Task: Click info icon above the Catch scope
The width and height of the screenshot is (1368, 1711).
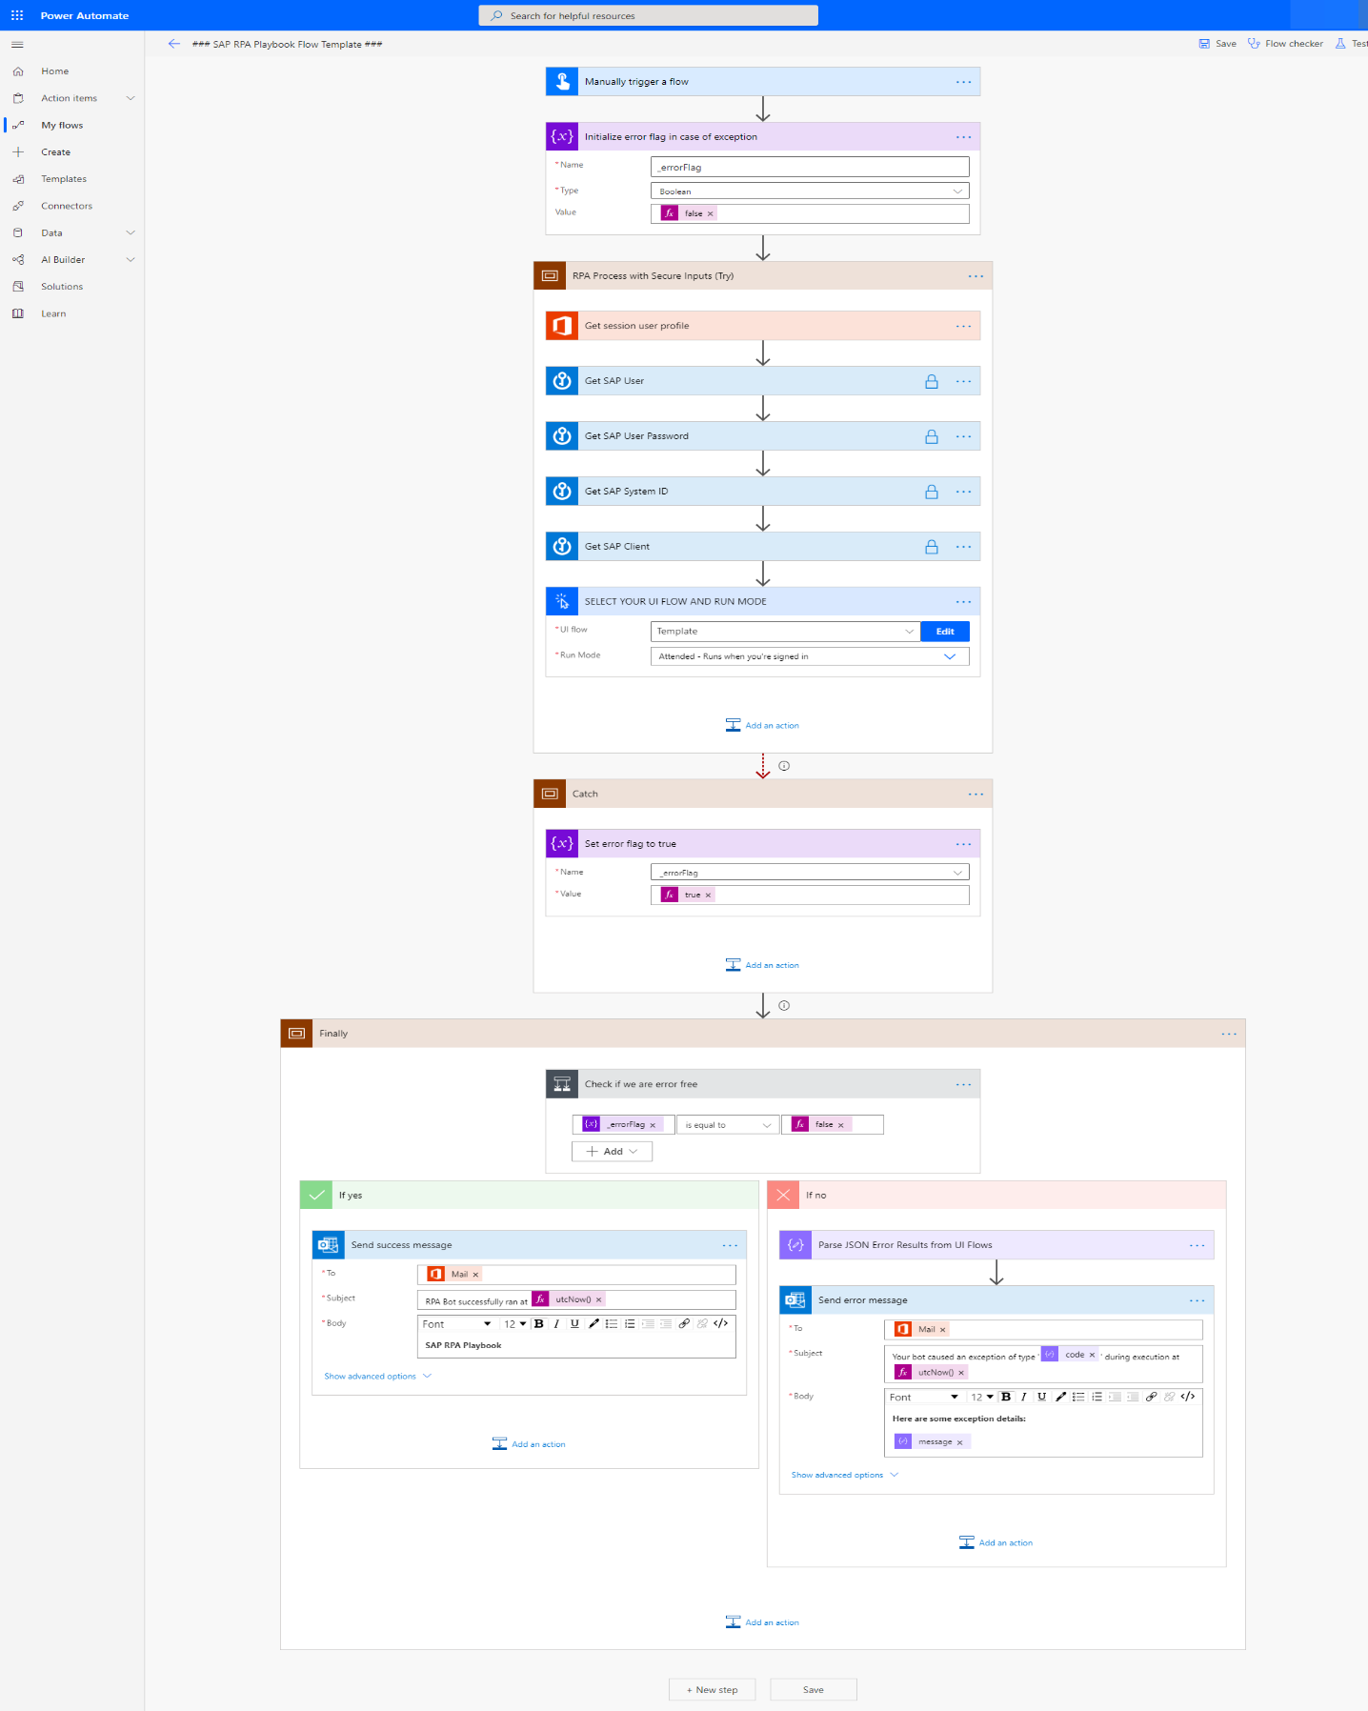Action: point(784,766)
